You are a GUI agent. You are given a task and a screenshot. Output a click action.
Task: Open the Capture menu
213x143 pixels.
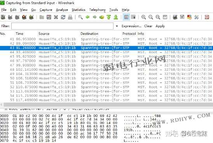click(46, 10)
